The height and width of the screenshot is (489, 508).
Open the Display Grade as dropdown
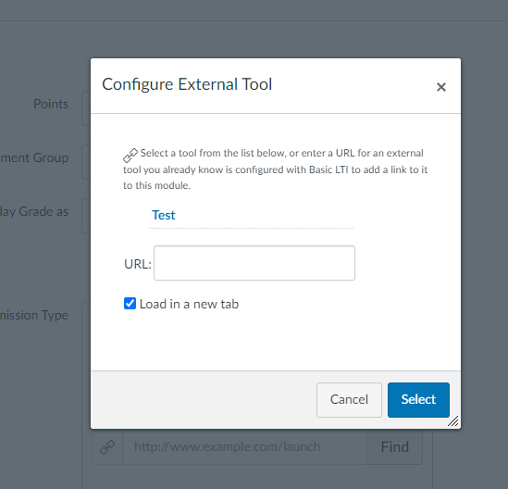tap(86, 216)
